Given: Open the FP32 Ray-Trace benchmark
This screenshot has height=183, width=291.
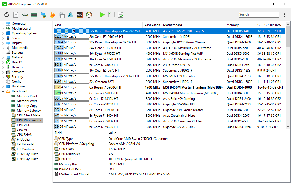Looking at the screenshot, I should pyautogui.click(x=27, y=154).
